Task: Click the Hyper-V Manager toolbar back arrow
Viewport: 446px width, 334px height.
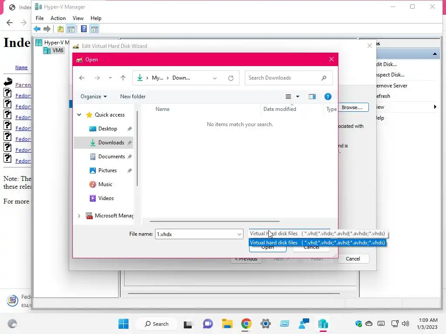Action: coord(37,29)
